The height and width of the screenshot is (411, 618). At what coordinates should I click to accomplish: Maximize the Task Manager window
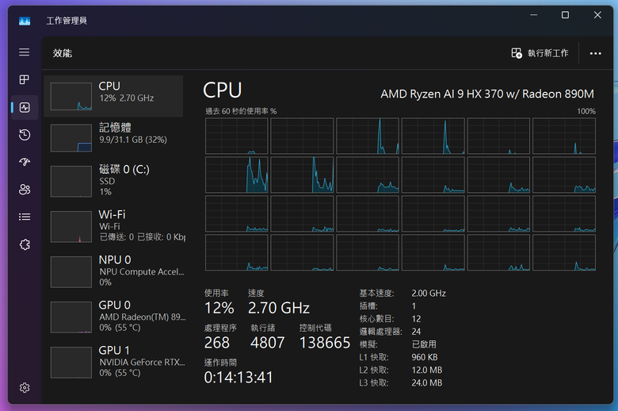(565, 15)
